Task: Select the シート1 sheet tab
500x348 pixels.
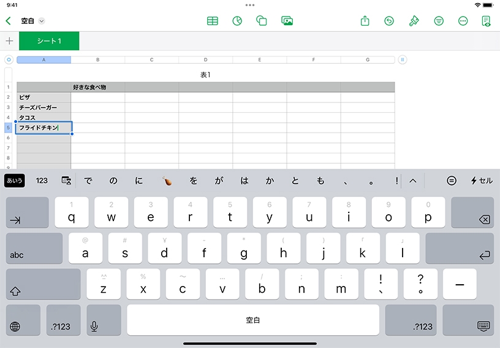Action: [49, 41]
